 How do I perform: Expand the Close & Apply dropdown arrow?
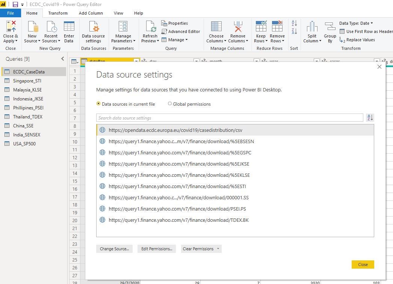point(16,41)
